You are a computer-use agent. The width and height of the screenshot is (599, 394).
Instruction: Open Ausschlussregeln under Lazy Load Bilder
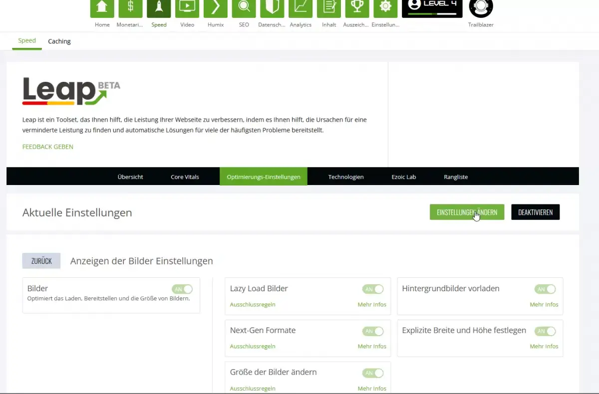pos(253,305)
